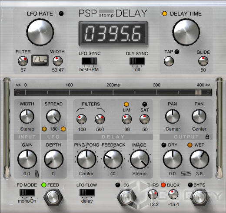The width and height of the screenshot is (226, 213).
Task: Click the TAP tempo button
Action: coord(169,61)
